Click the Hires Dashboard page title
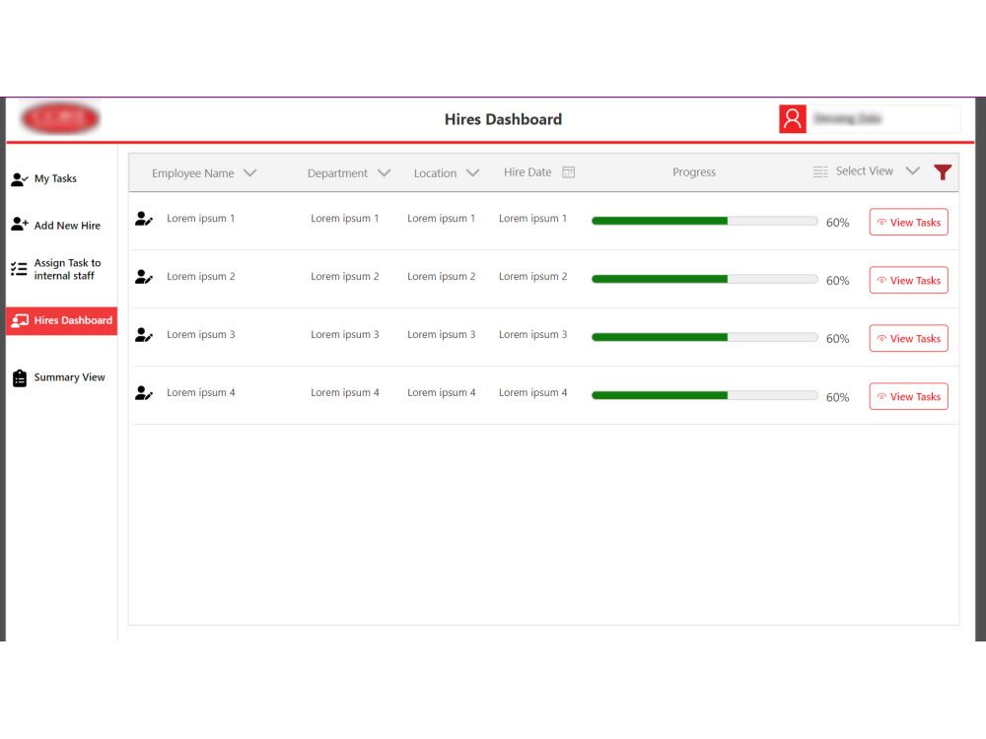The width and height of the screenshot is (986, 739). 503,119
